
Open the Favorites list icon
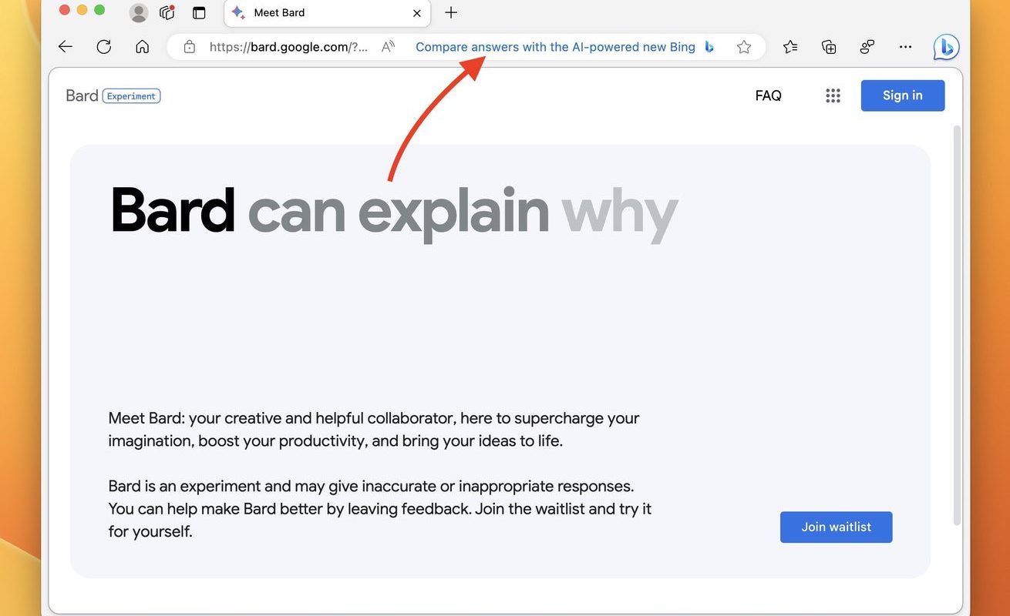790,47
